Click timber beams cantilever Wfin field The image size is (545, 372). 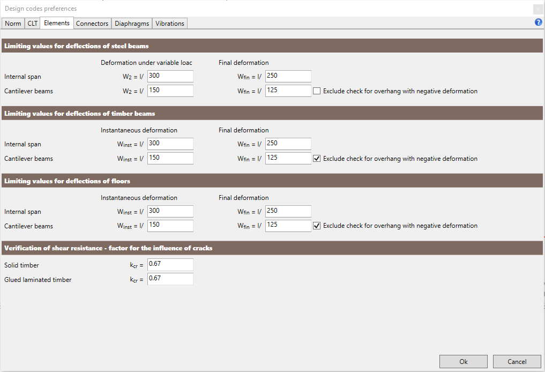click(288, 158)
